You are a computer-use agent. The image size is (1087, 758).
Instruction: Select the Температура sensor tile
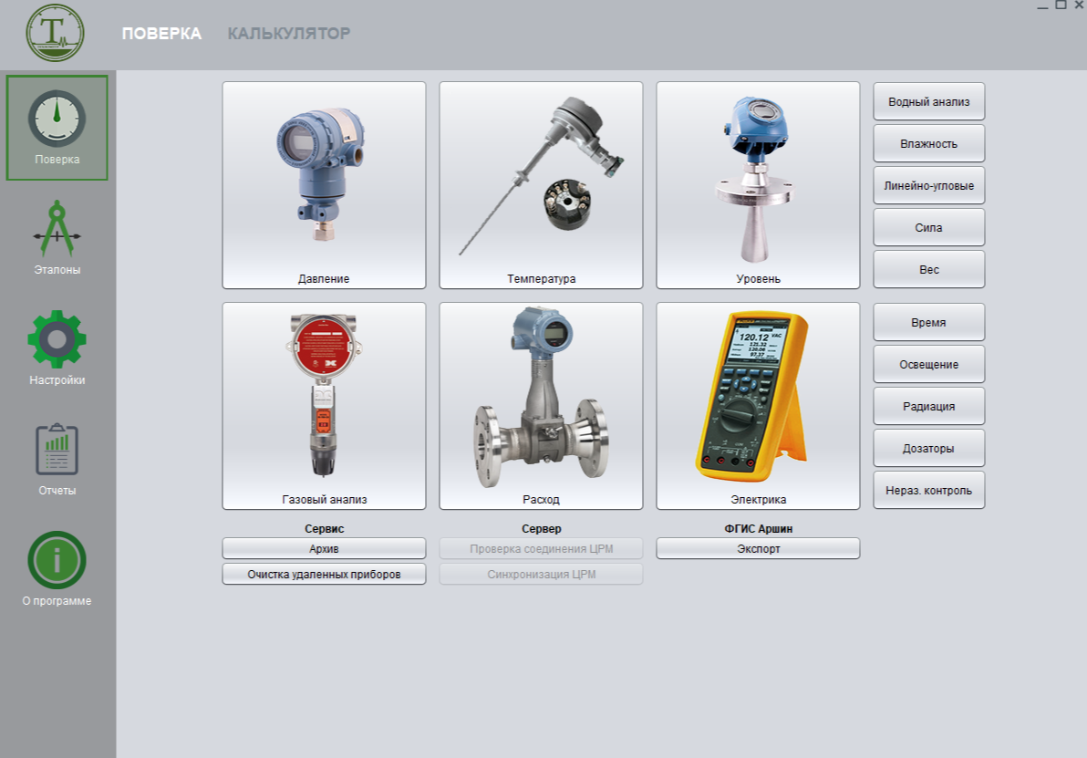pos(541,185)
